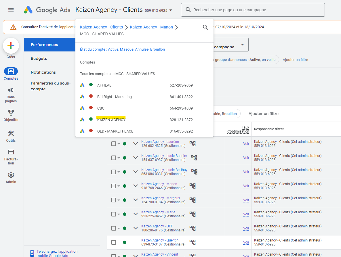Click hierarchy icon for Kaizen Agency - Marie
Viewport: 341px width, 257px height.
pyautogui.click(x=193, y=214)
